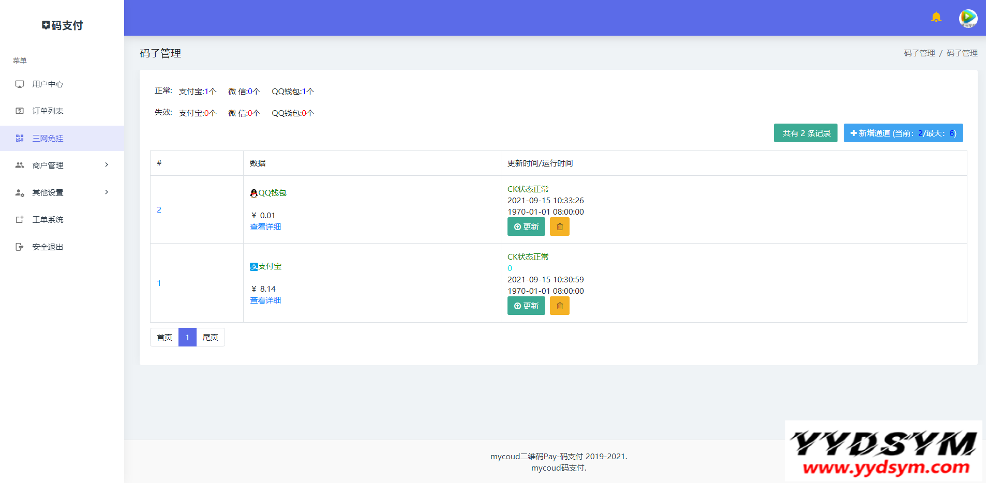Update the QQ钱包 channel
Screen dimensions: 986x483
coord(526,227)
